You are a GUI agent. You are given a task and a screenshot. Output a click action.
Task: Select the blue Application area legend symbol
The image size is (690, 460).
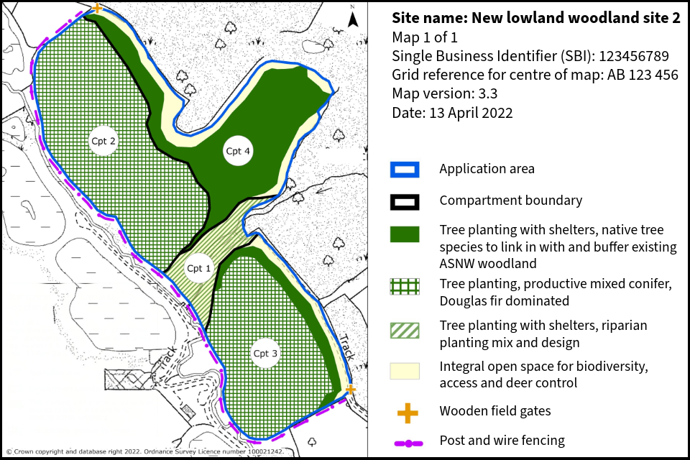(x=405, y=170)
